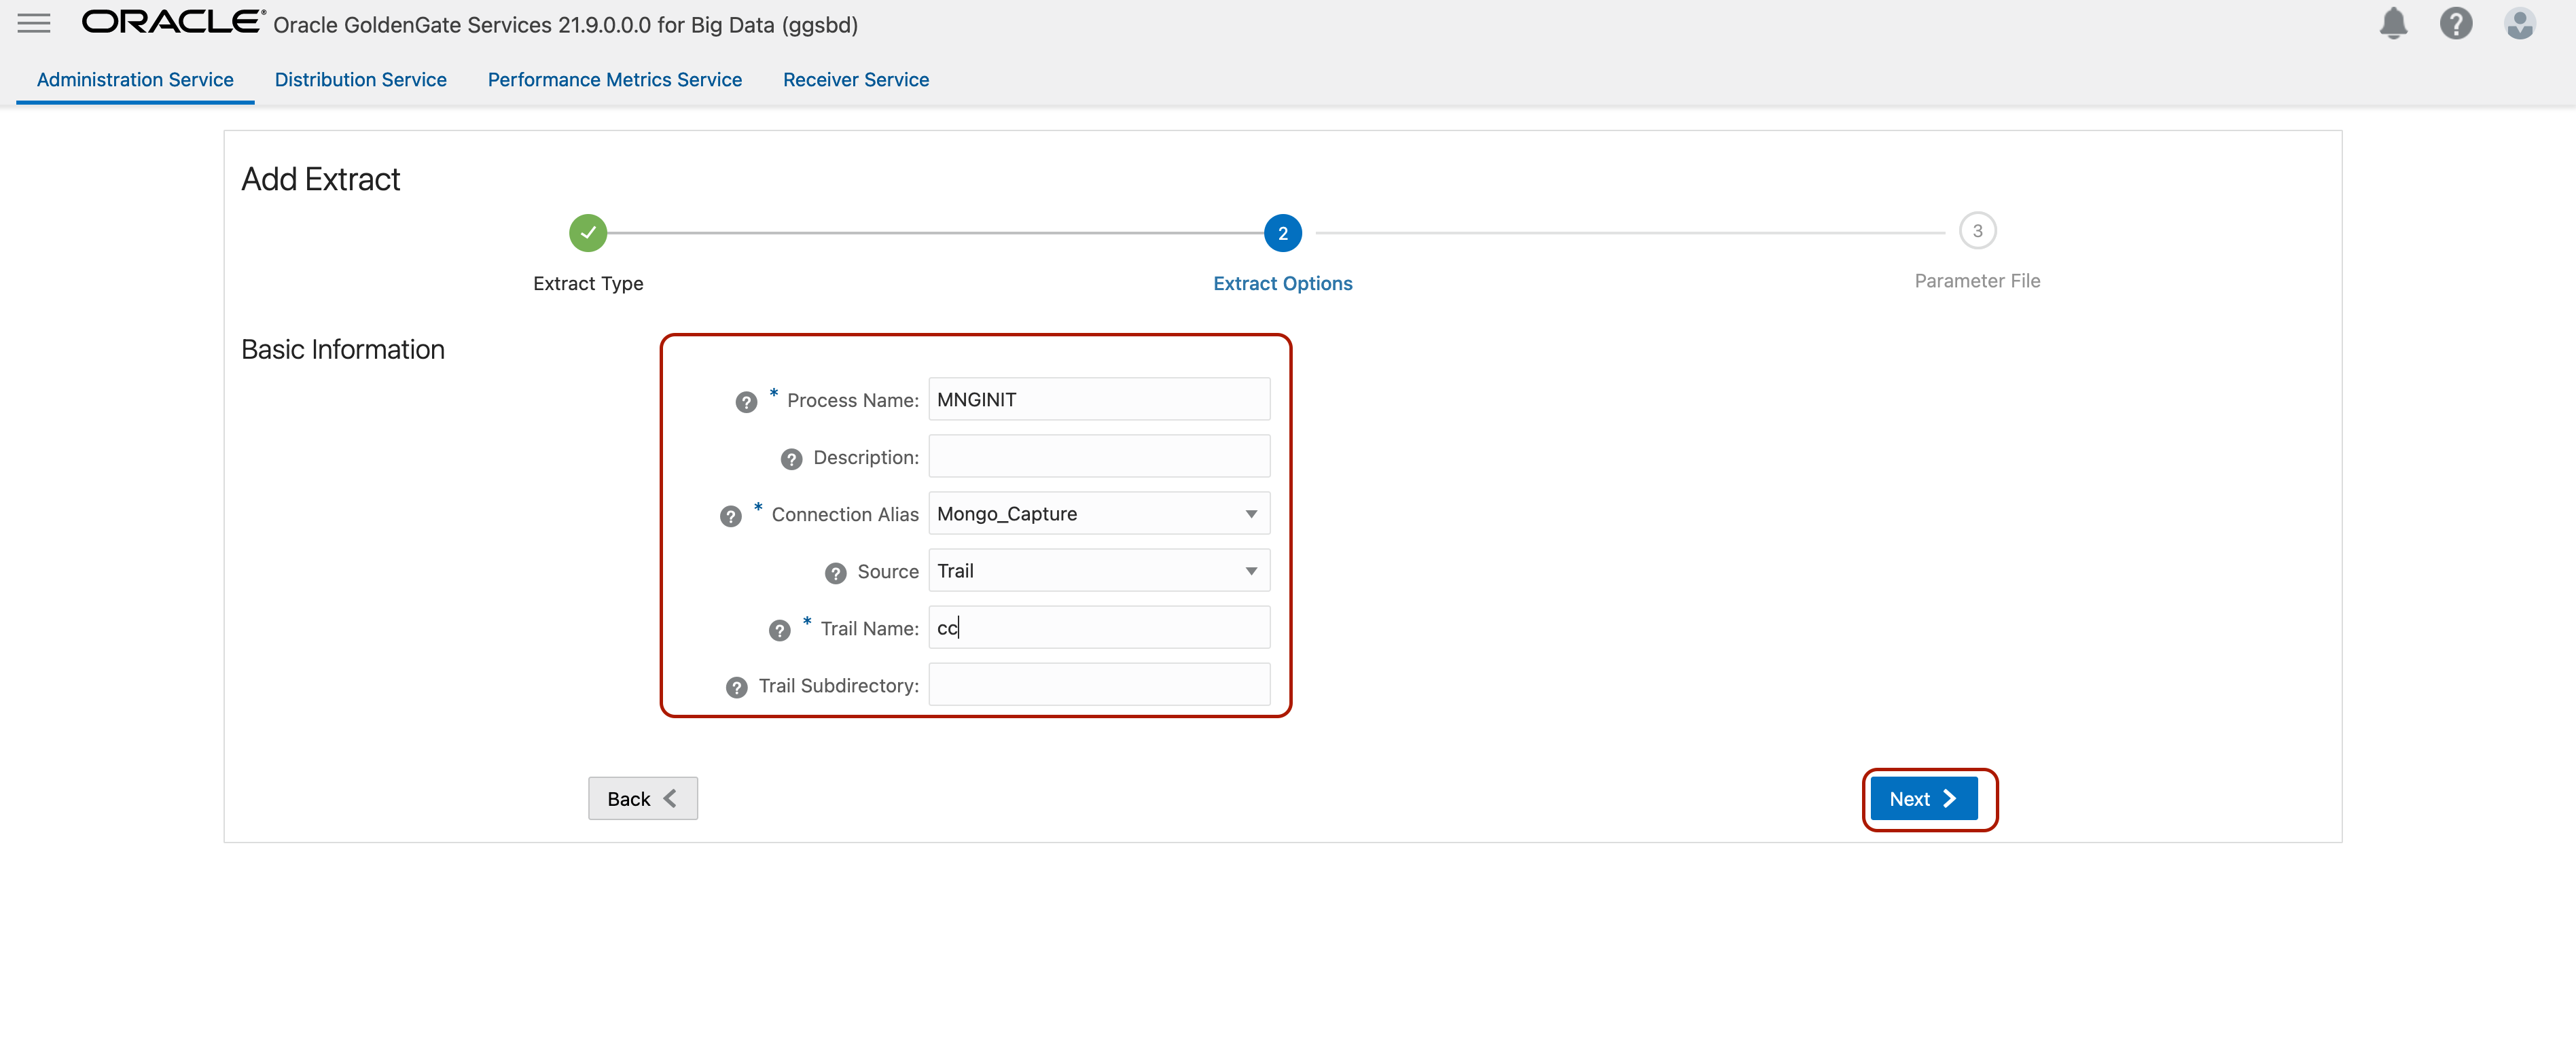Image resolution: width=2576 pixels, height=1045 pixels.
Task: Click help icon beside Description
Action: tap(791, 459)
